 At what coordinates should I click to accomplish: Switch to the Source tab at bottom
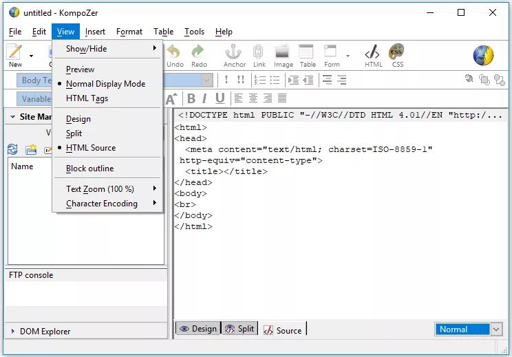[x=283, y=330]
